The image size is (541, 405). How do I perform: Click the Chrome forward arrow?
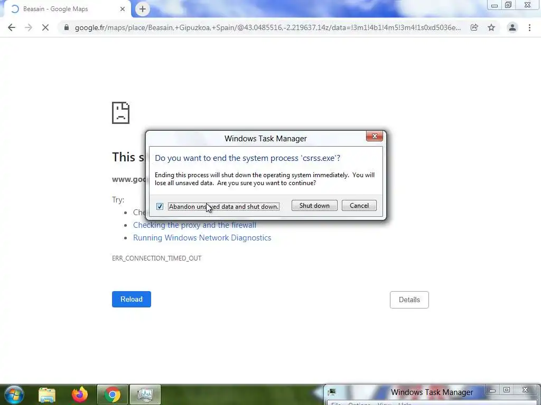click(x=29, y=27)
